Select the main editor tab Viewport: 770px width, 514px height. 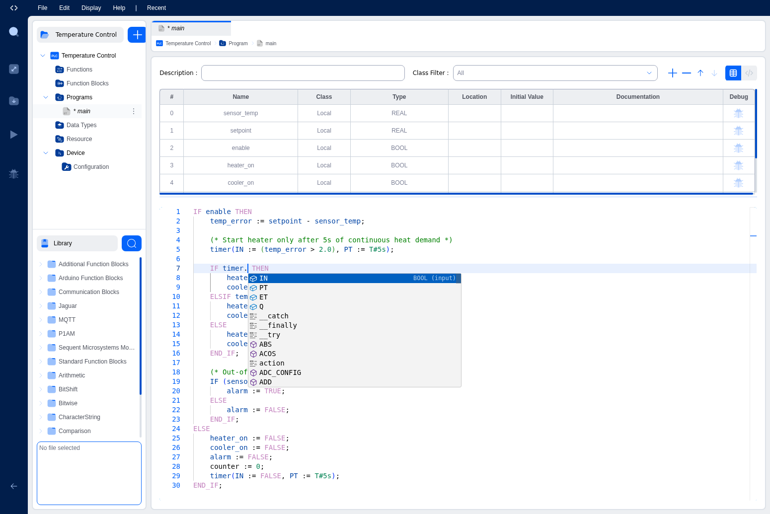tap(191, 28)
